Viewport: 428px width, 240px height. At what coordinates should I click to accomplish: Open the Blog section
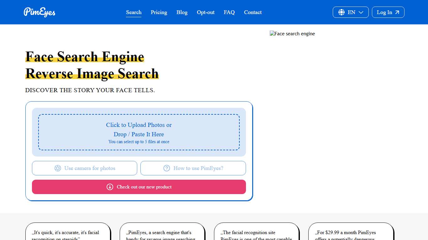pos(182,12)
